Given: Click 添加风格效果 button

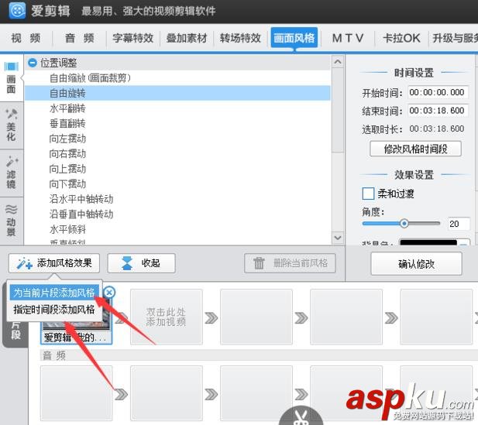Looking at the screenshot, I should click(54, 263).
